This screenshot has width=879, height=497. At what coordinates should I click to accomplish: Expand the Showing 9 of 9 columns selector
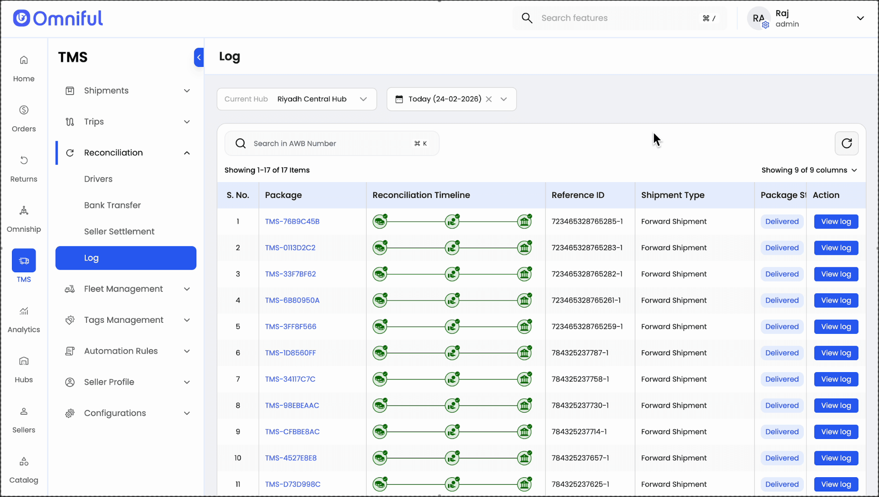click(809, 170)
